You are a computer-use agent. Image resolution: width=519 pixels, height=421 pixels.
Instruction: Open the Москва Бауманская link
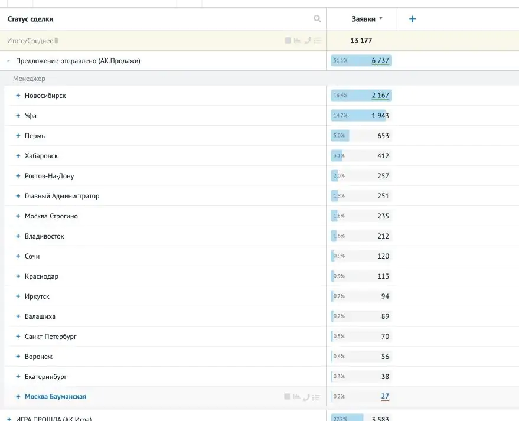tap(56, 397)
